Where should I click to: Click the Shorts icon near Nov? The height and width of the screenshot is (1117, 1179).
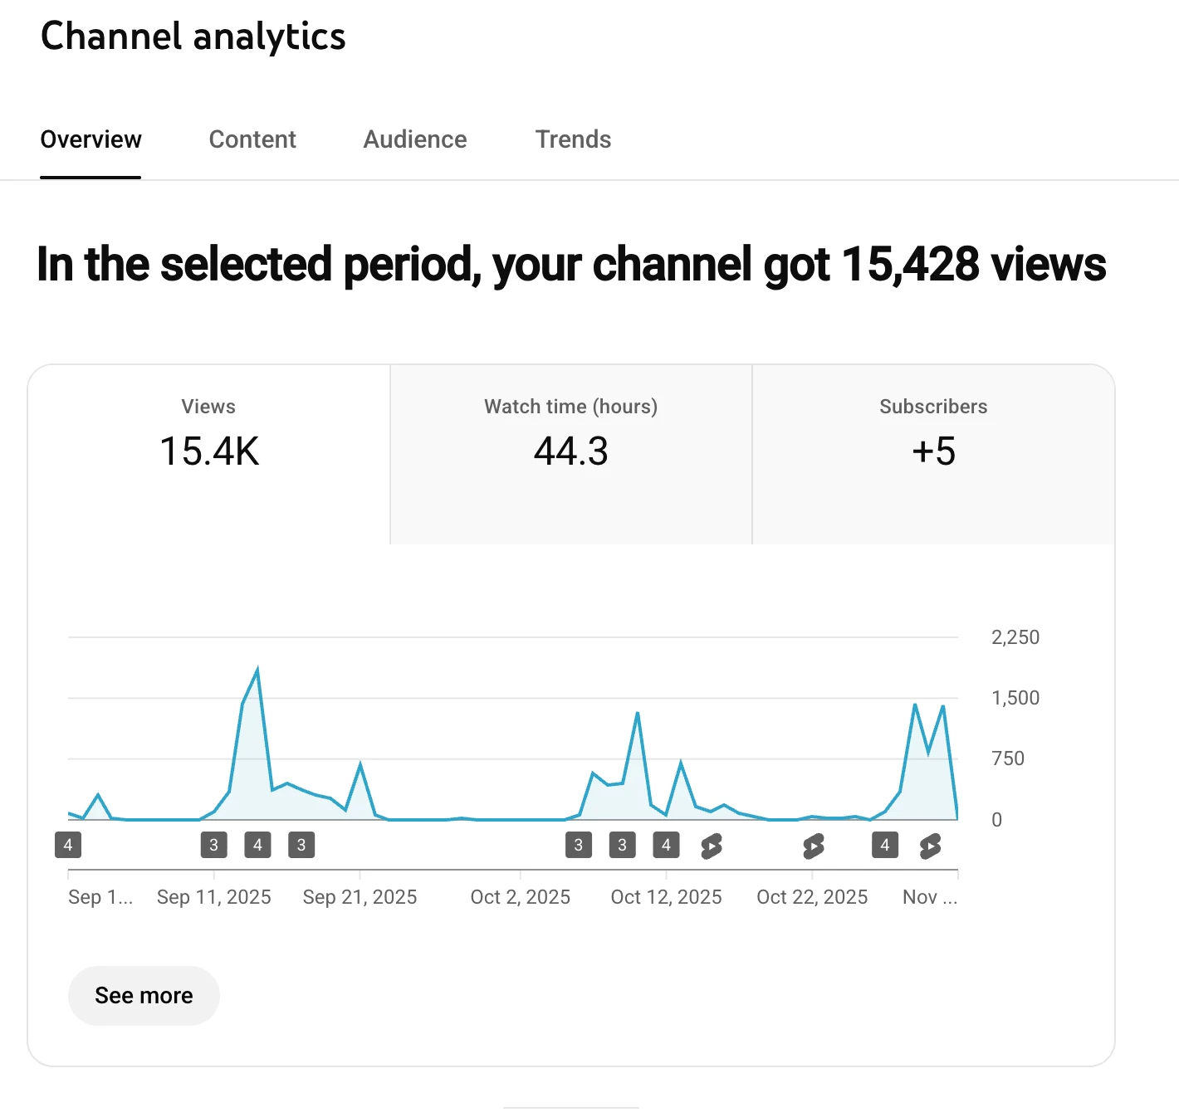coord(930,846)
